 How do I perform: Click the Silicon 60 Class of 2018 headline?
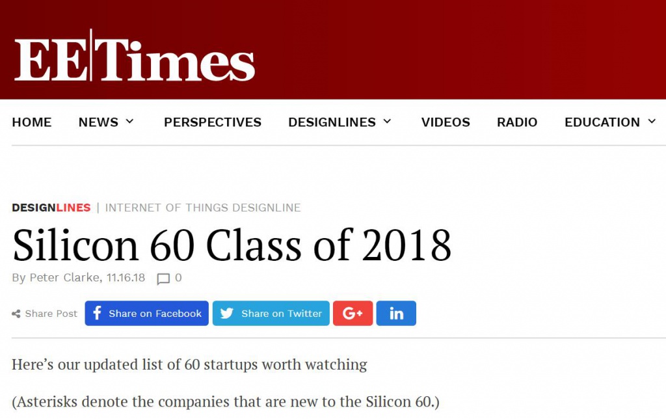(x=232, y=245)
